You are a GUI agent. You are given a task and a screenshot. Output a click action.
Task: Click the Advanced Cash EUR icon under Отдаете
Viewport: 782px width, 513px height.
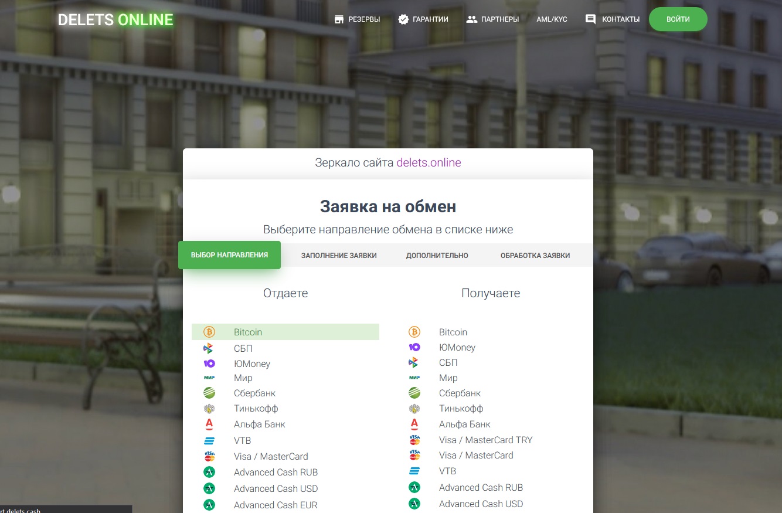pos(209,505)
